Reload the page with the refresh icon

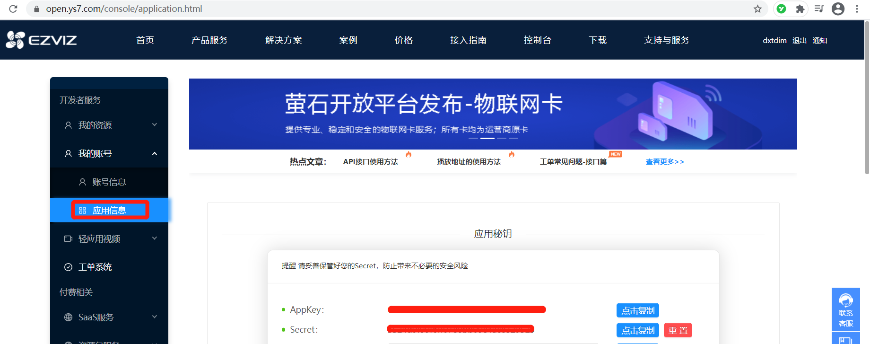pos(13,9)
